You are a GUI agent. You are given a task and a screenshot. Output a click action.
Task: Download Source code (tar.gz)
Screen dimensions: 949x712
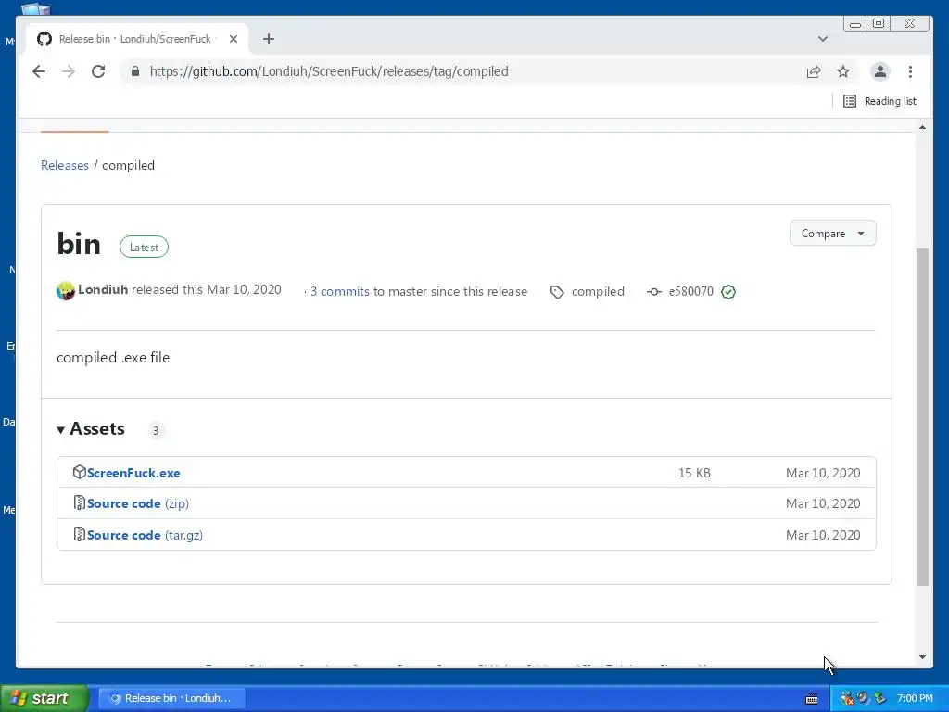point(145,535)
